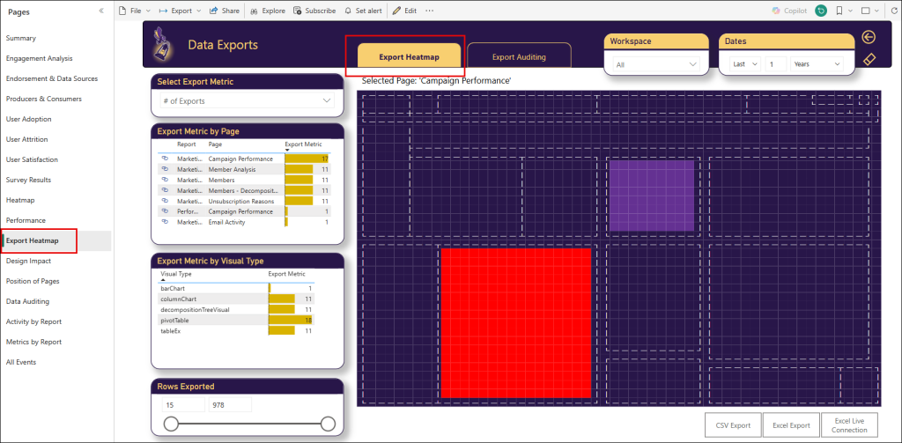Click the Excel Live Connection button

point(849,425)
